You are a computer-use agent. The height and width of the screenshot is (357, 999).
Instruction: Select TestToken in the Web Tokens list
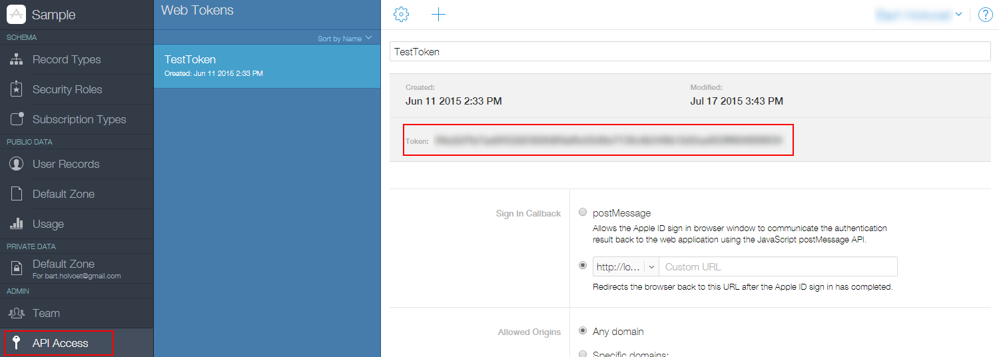tap(266, 65)
